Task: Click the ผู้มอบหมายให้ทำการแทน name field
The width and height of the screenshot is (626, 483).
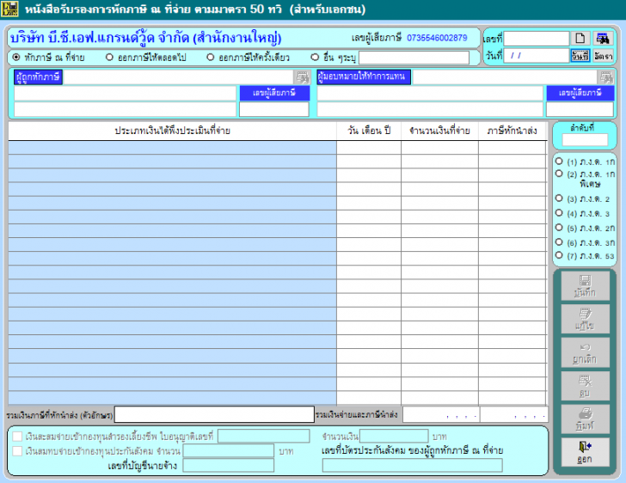Action: click(505, 77)
